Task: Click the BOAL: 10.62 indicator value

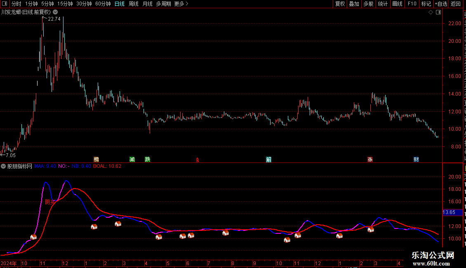Action: click(107, 166)
